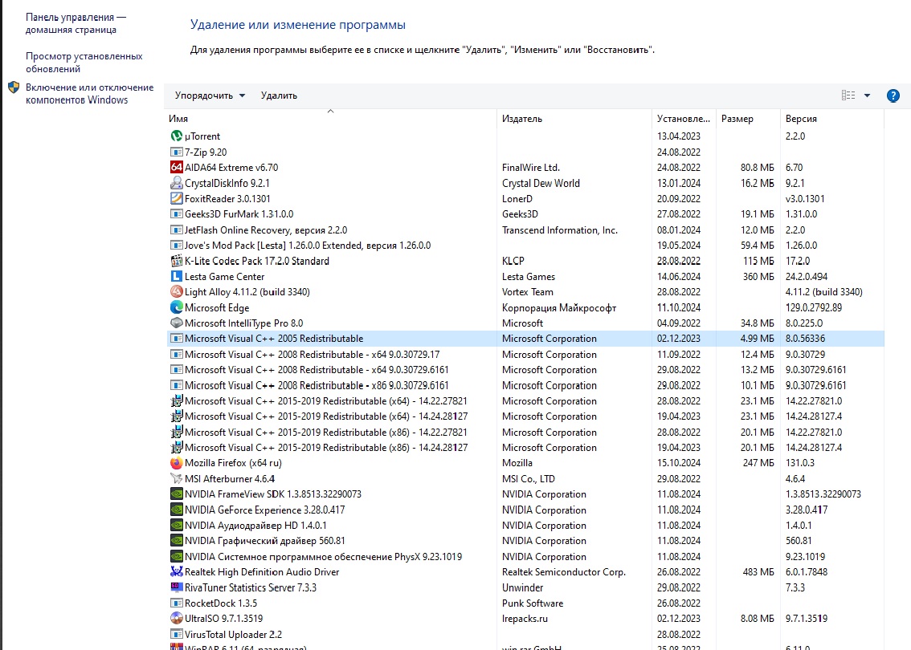Viewport: 911px width, 650px height.
Task: Click the Lesta Game Center icon
Action: (x=177, y=277)
